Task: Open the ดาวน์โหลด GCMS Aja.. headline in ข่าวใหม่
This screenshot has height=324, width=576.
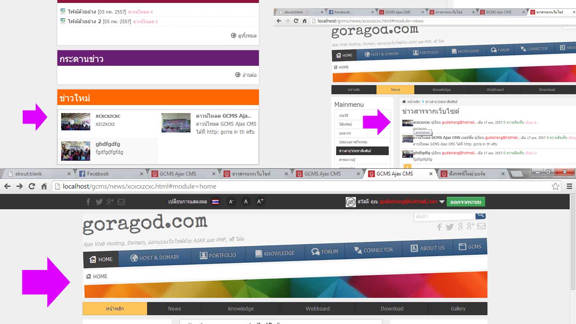Action: 223,116
